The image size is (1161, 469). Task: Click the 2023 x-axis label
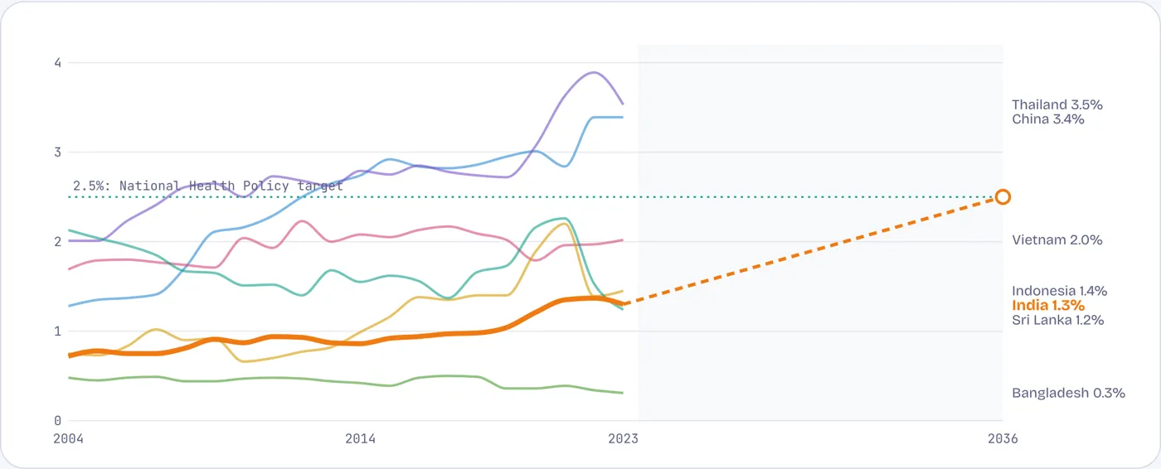623,439
